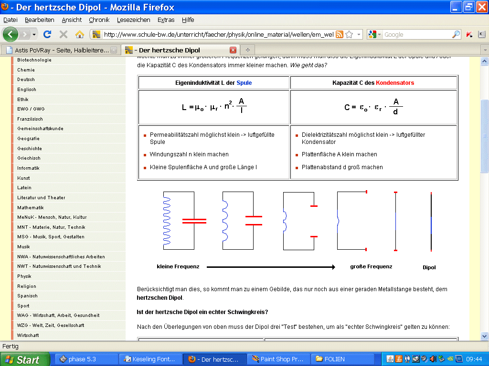Click the URL address field
The image size is (489, 366).
218,34
